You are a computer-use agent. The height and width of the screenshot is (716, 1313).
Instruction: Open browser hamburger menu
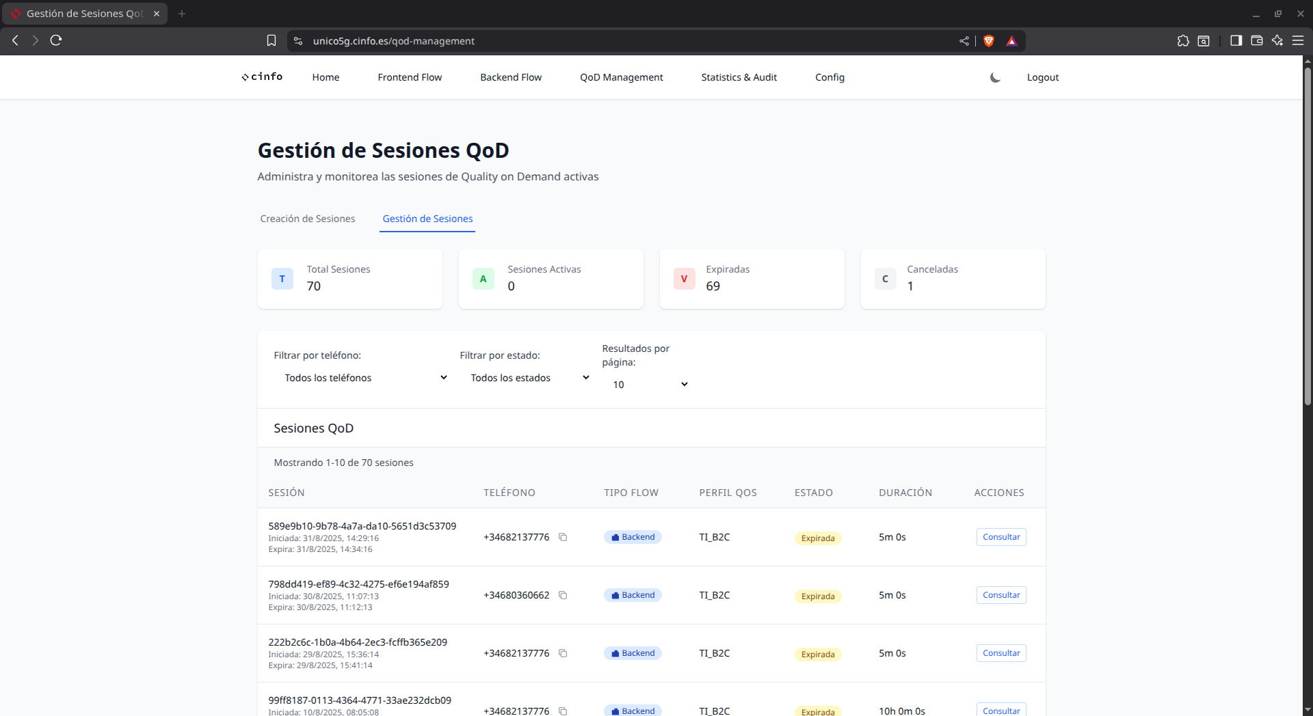pos(1297,41)
